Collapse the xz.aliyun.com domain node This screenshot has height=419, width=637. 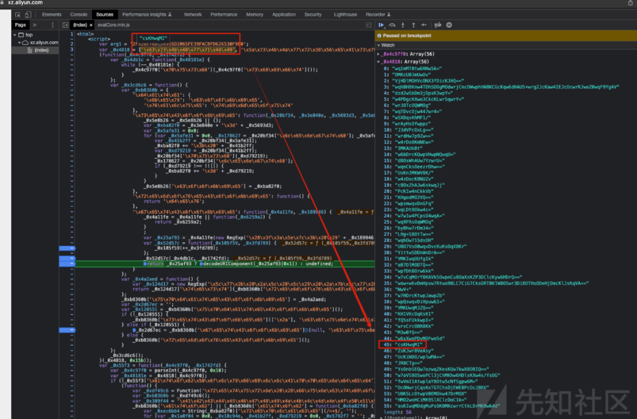click(19, 42)
